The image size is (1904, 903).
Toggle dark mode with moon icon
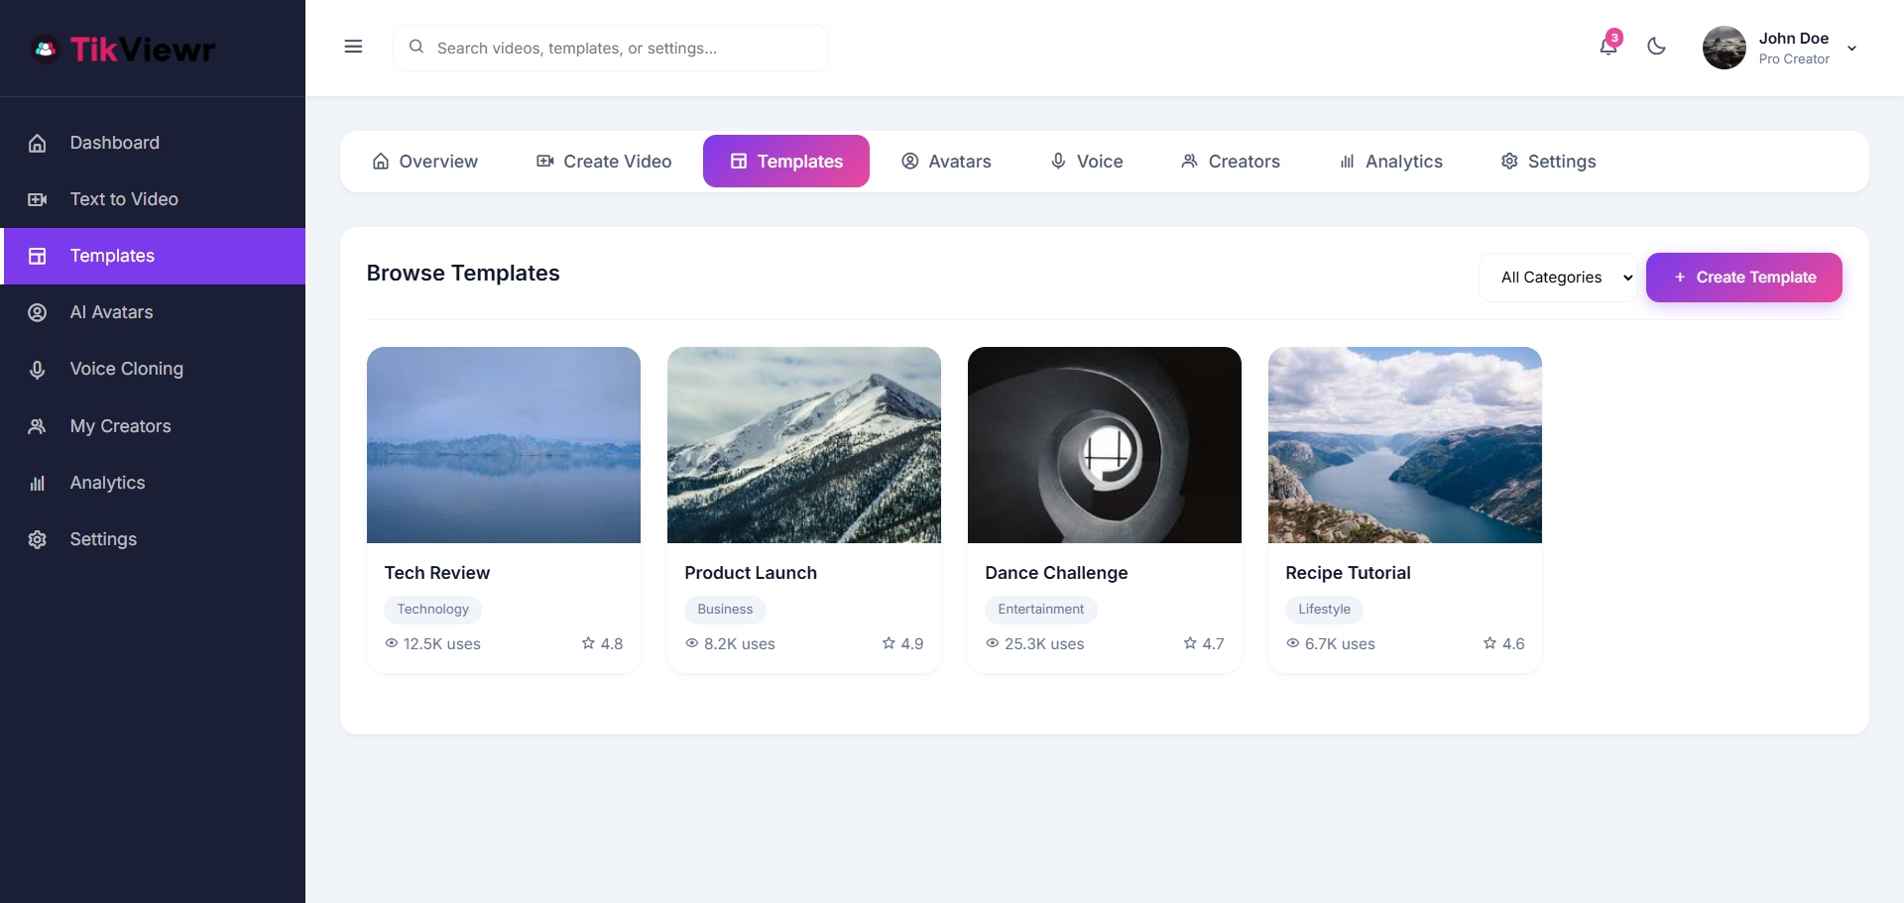click(x=1656, y=47)
